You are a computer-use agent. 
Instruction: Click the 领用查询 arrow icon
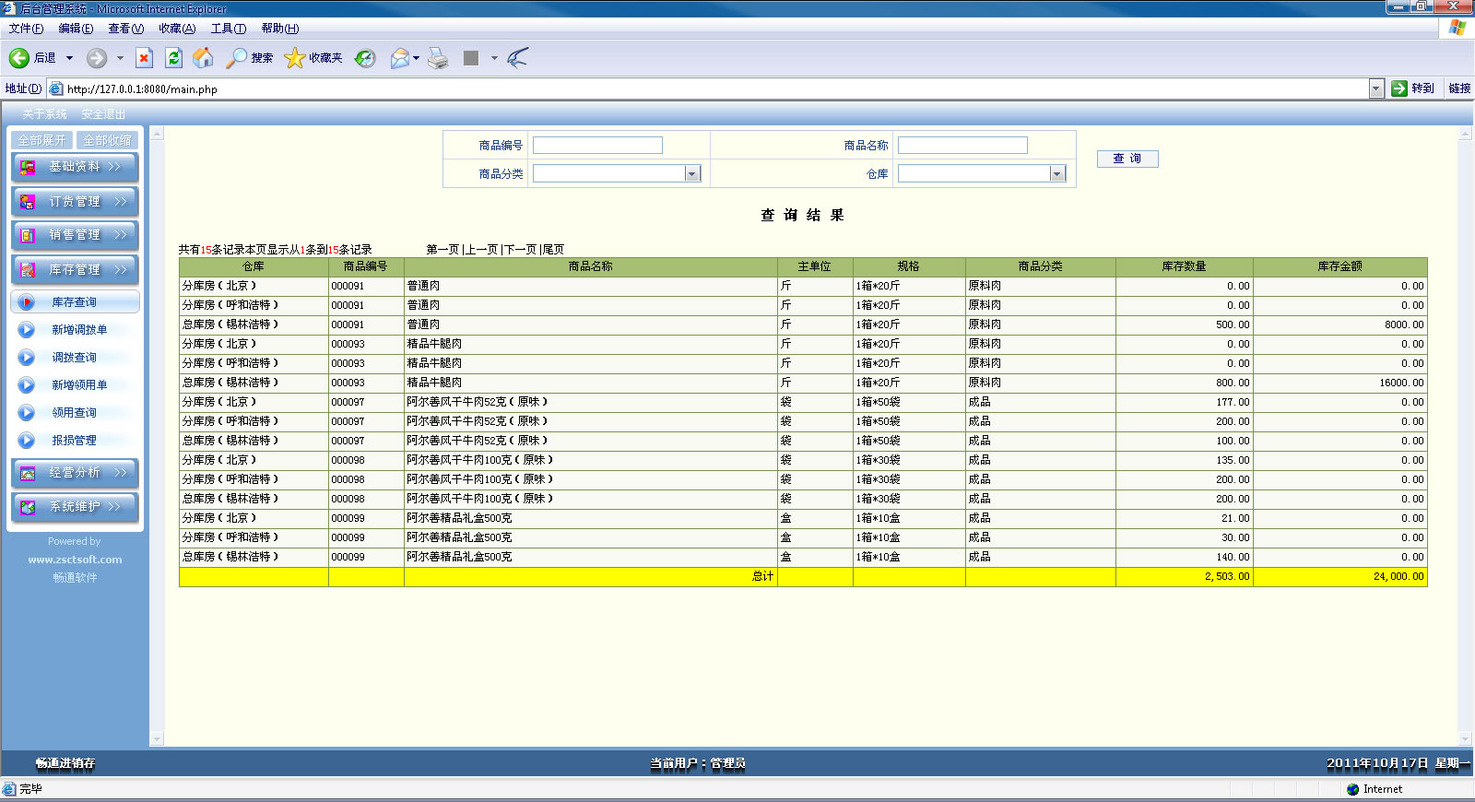27,413
